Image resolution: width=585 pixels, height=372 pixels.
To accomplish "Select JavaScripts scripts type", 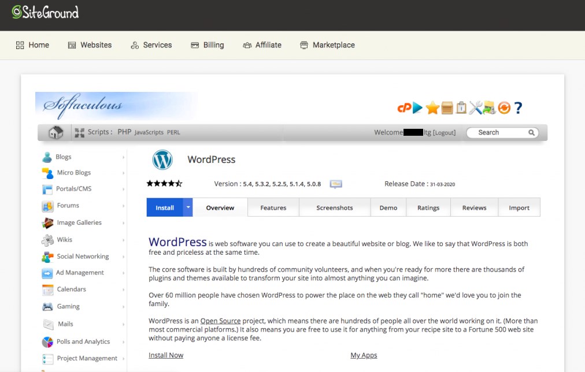I will (x=149, y=132).
